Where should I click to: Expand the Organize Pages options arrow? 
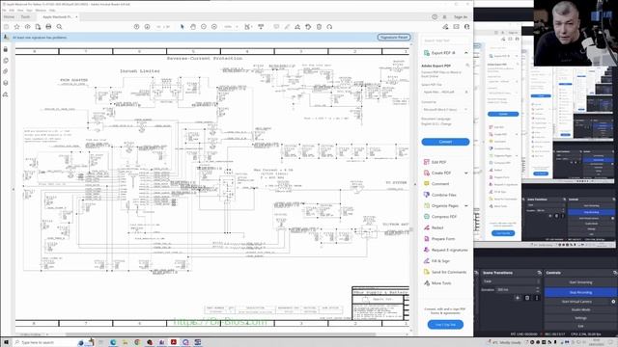pyautogui.click(x=466, y=205)
